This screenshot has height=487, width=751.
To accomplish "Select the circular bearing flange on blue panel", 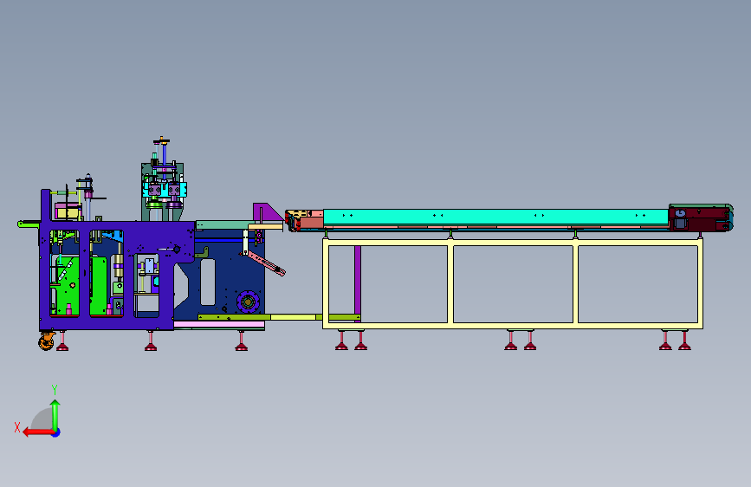I will click(248, 302).
